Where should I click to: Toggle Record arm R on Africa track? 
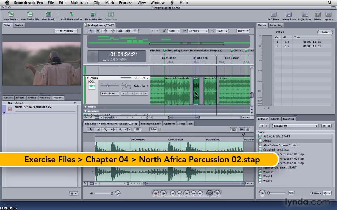[x=140, y=78]
